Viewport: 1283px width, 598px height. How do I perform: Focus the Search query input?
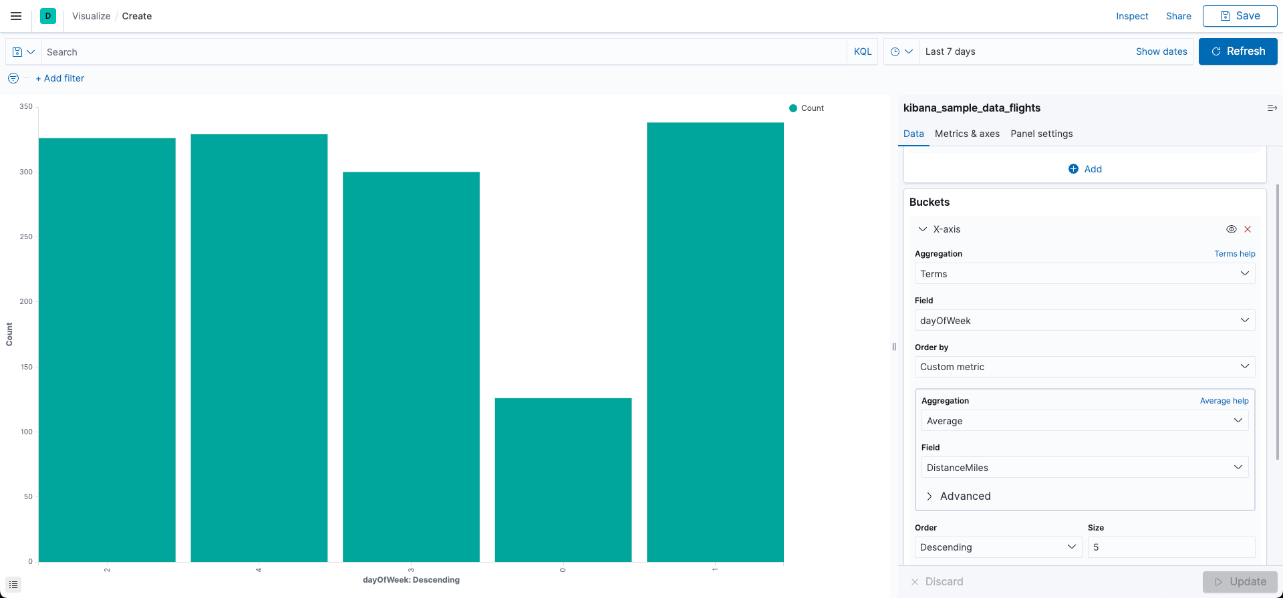point(444,51)
